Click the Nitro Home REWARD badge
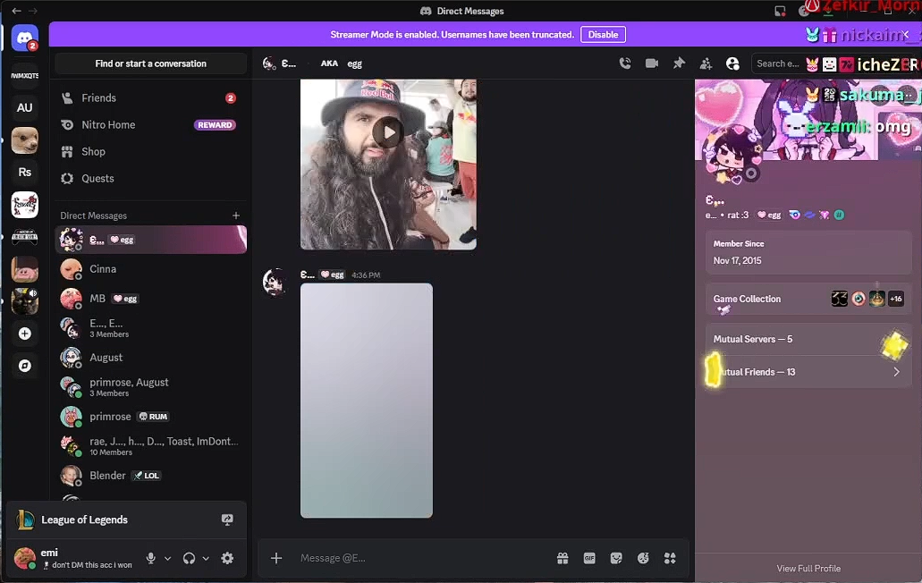The width and height of the screenshot is (922, 583). click(215, 124)
